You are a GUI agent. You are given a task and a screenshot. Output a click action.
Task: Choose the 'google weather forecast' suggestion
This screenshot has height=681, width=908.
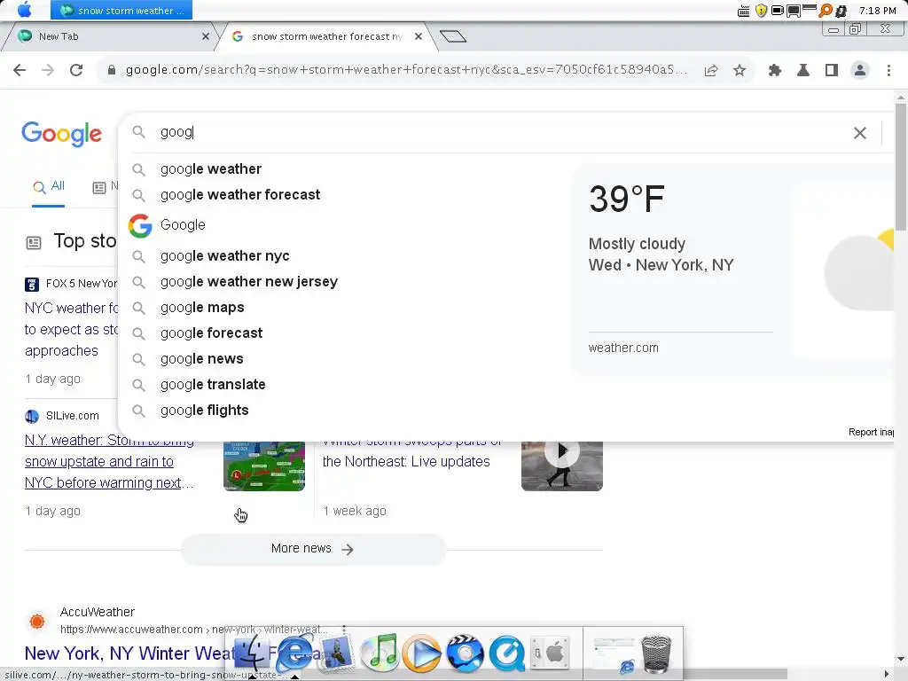pos(239,194)
